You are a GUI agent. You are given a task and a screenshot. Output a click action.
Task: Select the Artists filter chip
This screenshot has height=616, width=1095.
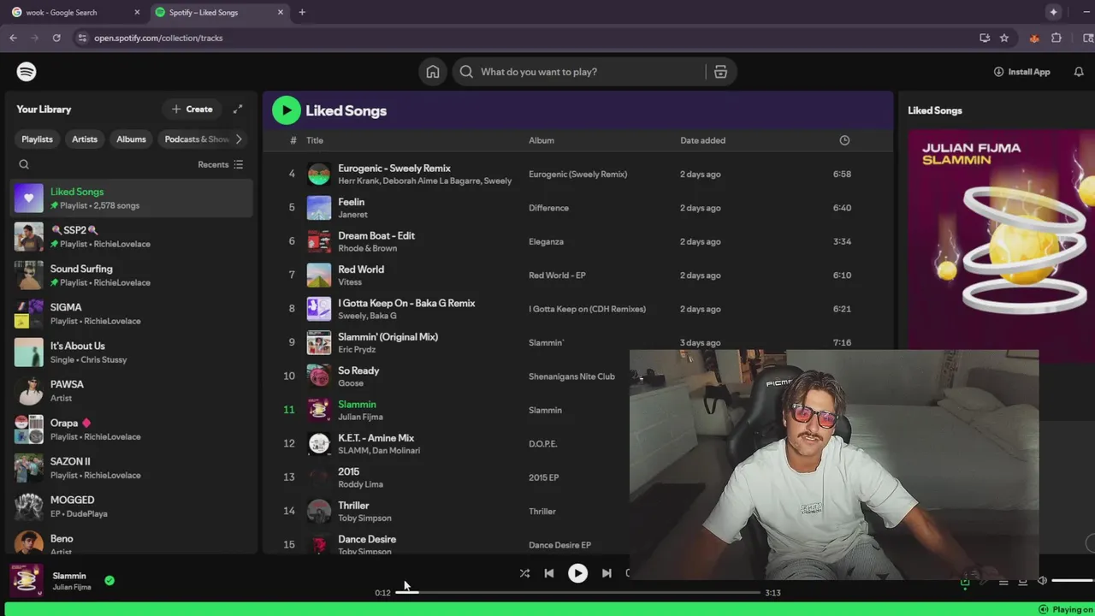pyautogui.click(x=85, y=139)
